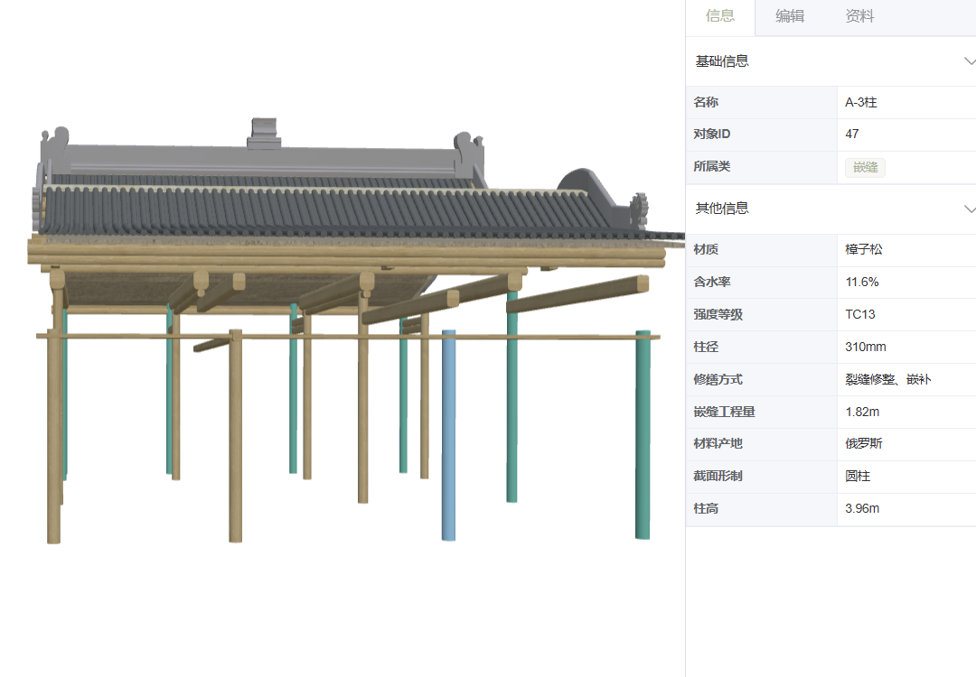The image size is (976, 677).
Task: Click the moisture value 11.6%
Action: click(x=862, y=283)
